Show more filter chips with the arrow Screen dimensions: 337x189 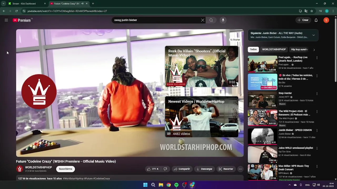point(314,50)
